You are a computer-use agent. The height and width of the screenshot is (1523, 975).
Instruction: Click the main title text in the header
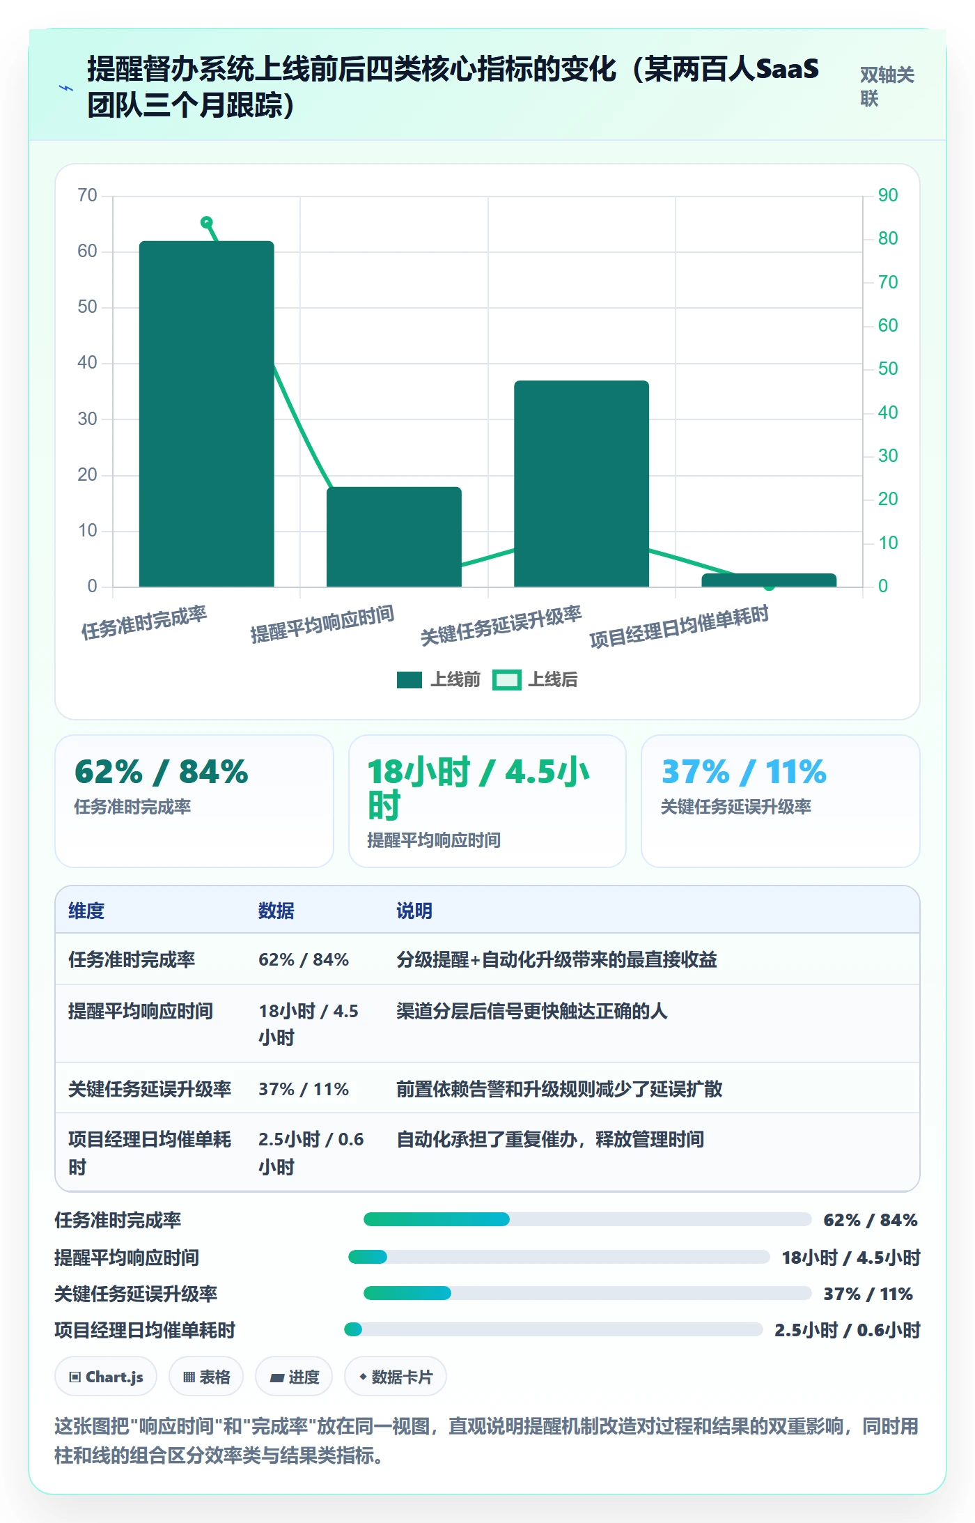point(453,87)
